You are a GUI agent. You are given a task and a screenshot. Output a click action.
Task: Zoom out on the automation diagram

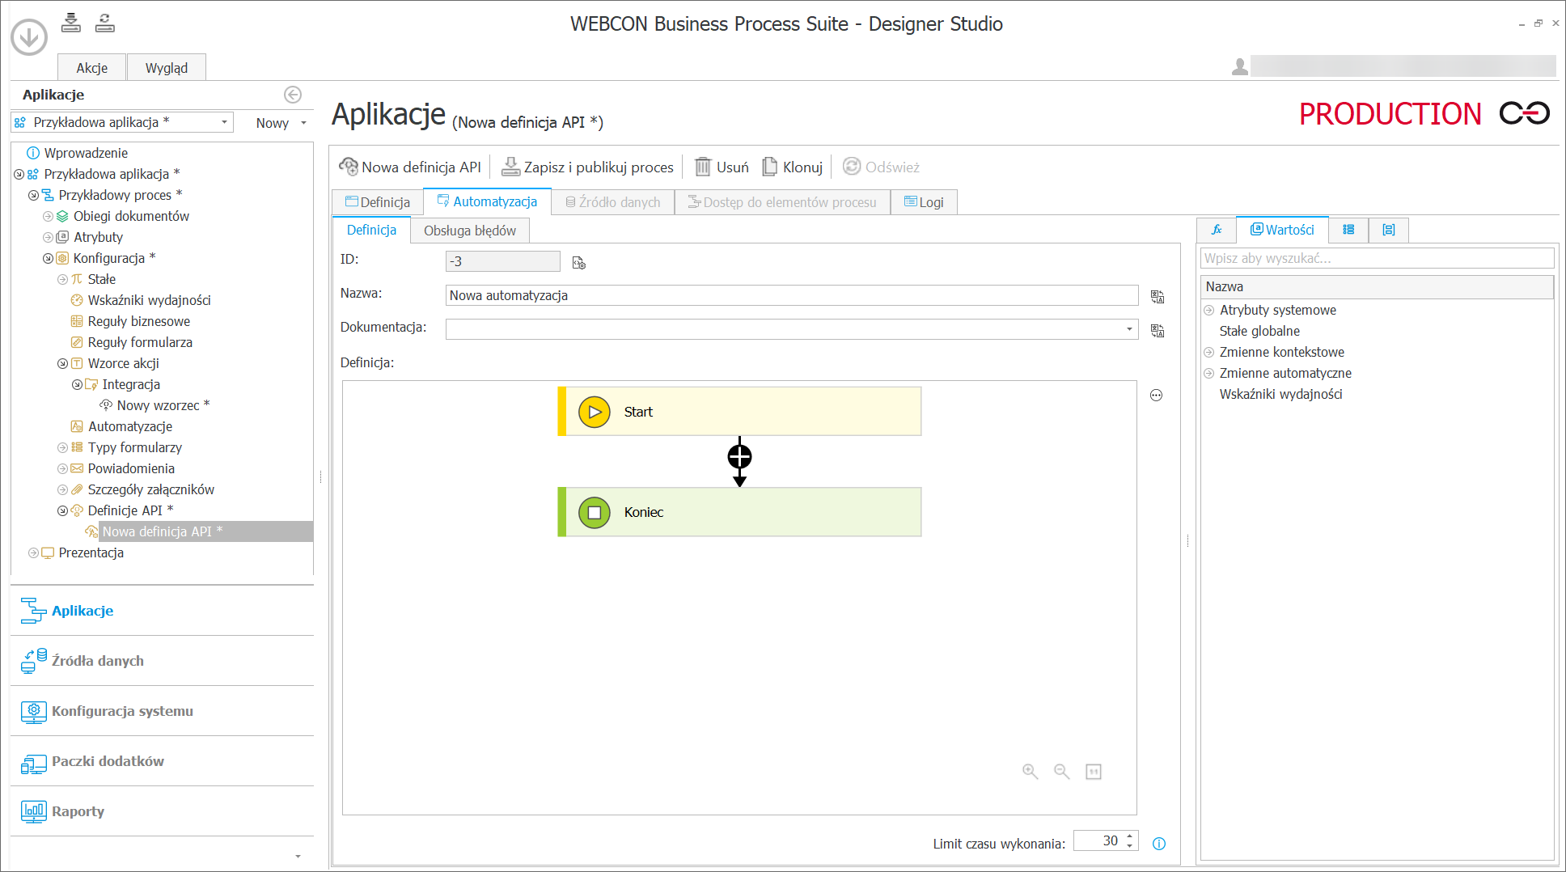tap(1061, 772)
